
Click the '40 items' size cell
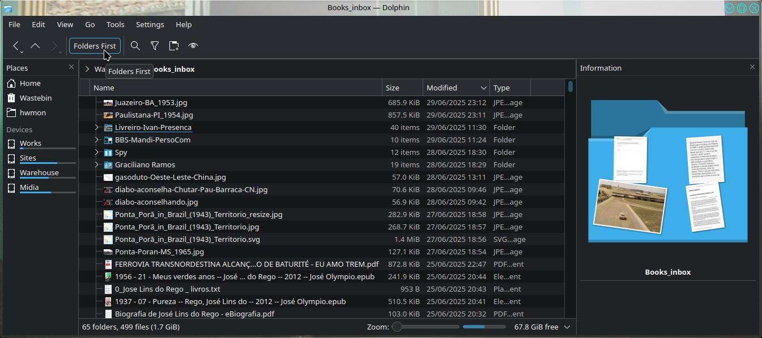pos(405,128)
